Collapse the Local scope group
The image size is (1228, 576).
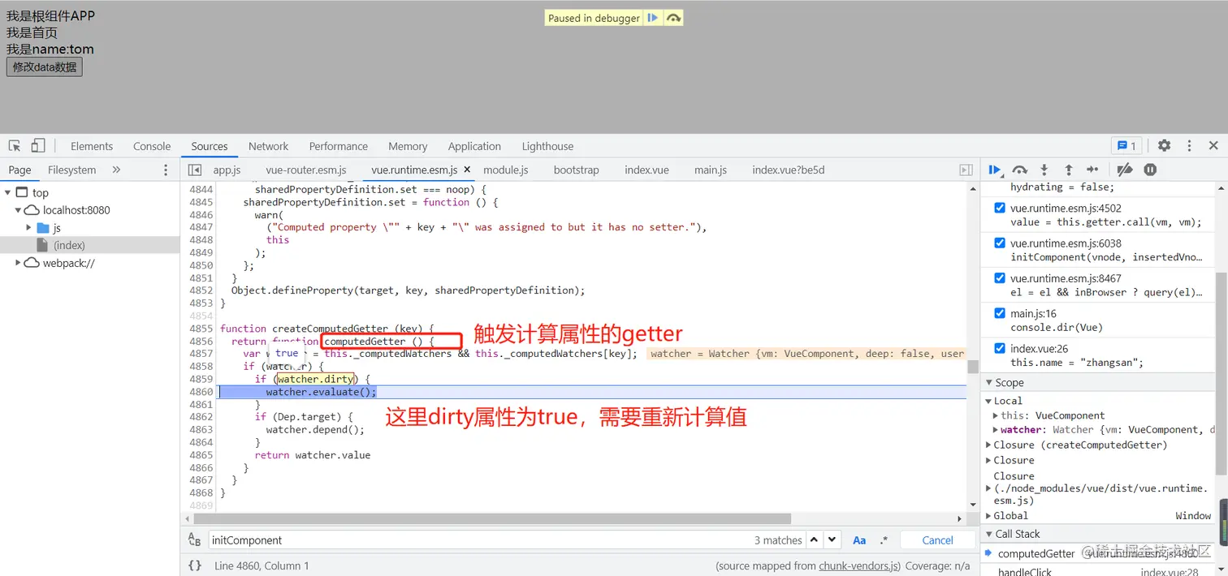988,401
